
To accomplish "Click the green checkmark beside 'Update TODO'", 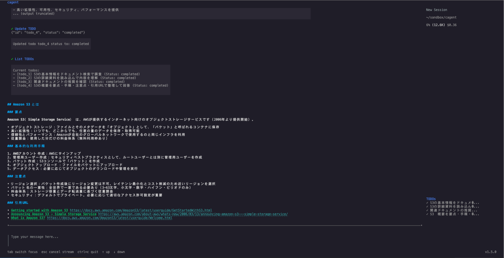I will click(x=12, y=29).
